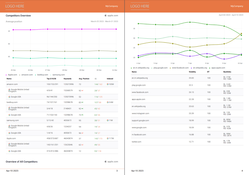249x175 pixels.
Task: Click the Apple.com row name in the table
Action: click(x=11, y=138)
